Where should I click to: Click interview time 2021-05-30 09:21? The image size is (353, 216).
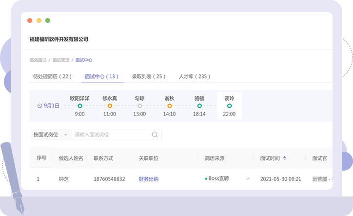point(280,179)
